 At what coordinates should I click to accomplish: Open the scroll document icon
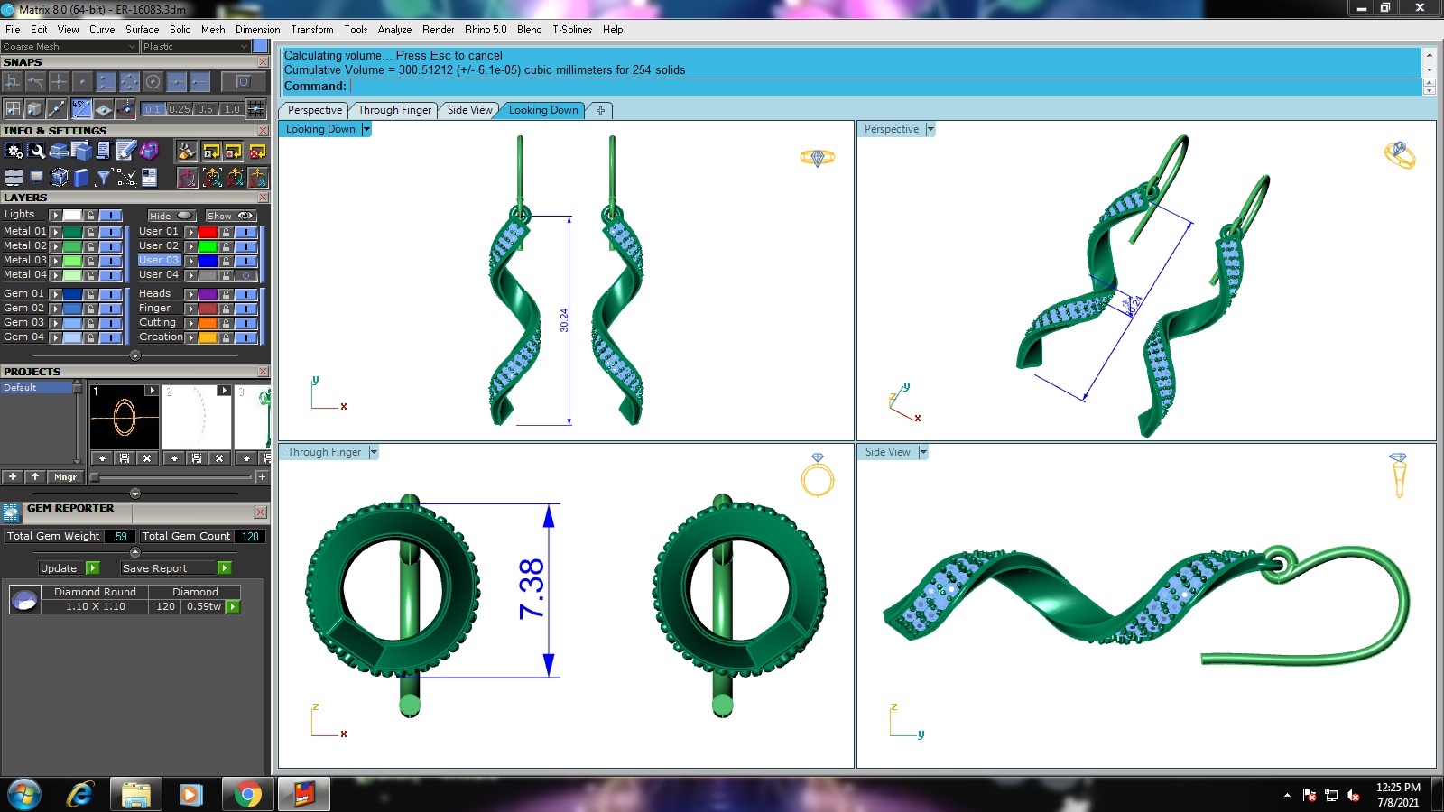[104, 151]
